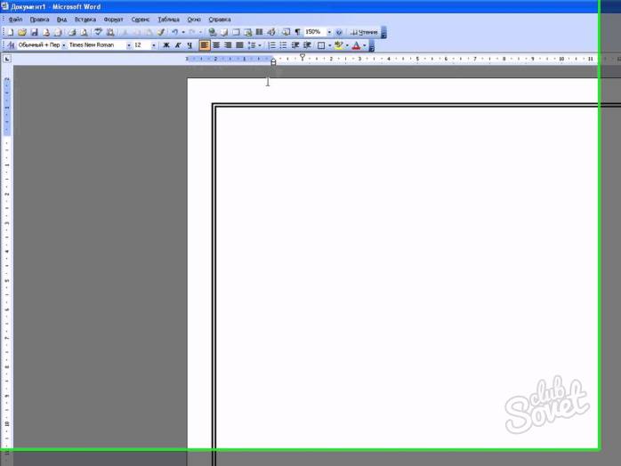The height and width of the screenshot is (466, 621).
Task: Click the bulleted list icon
Action: pyautogui.click(x=284, y=45)
